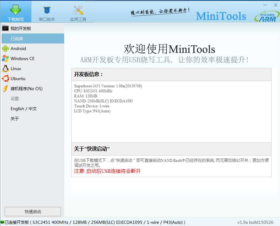Viewport: 280px width, 226px height.
Task: Click the blue serial port connector icon
Action: pos(47,10)
